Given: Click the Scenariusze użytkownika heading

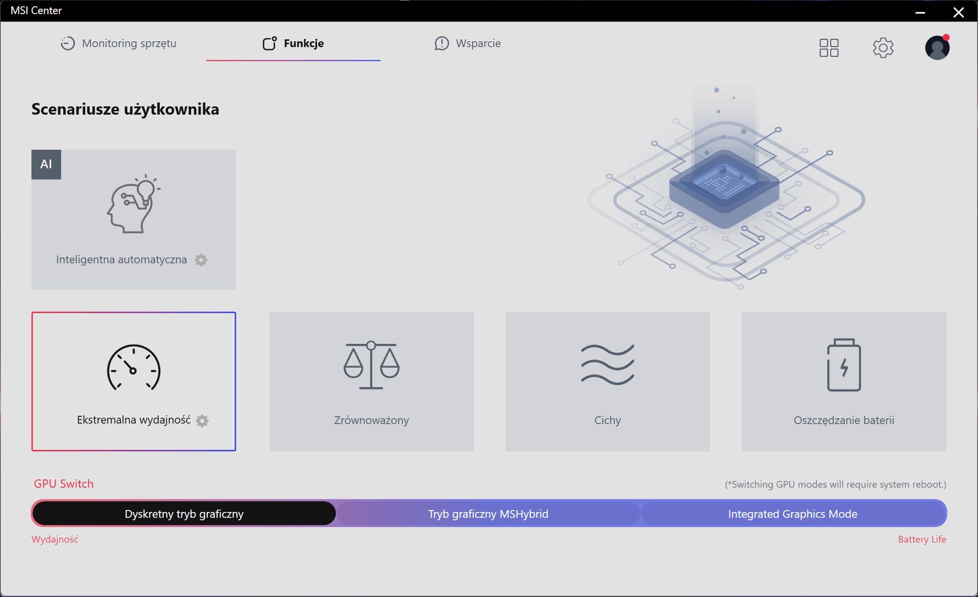Looking at the screenshot, I should 125,109.
